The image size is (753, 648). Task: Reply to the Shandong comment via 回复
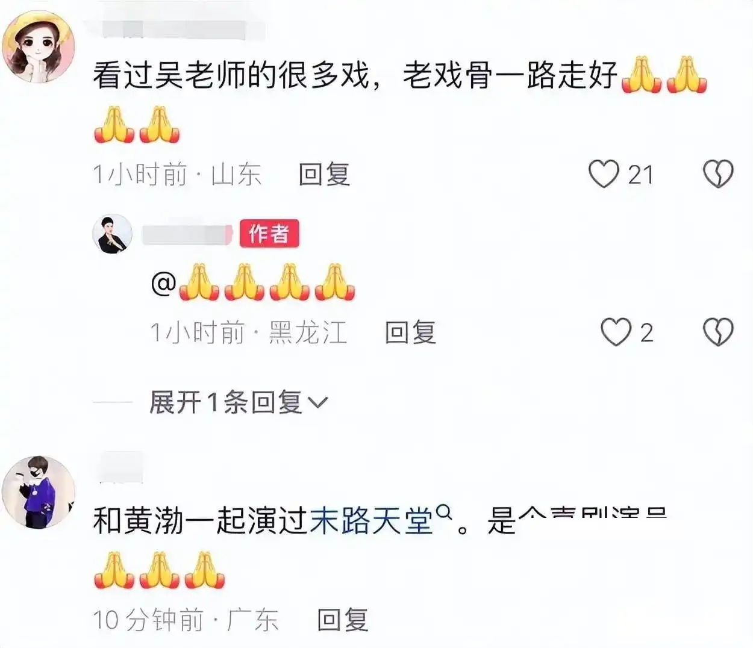324,175
